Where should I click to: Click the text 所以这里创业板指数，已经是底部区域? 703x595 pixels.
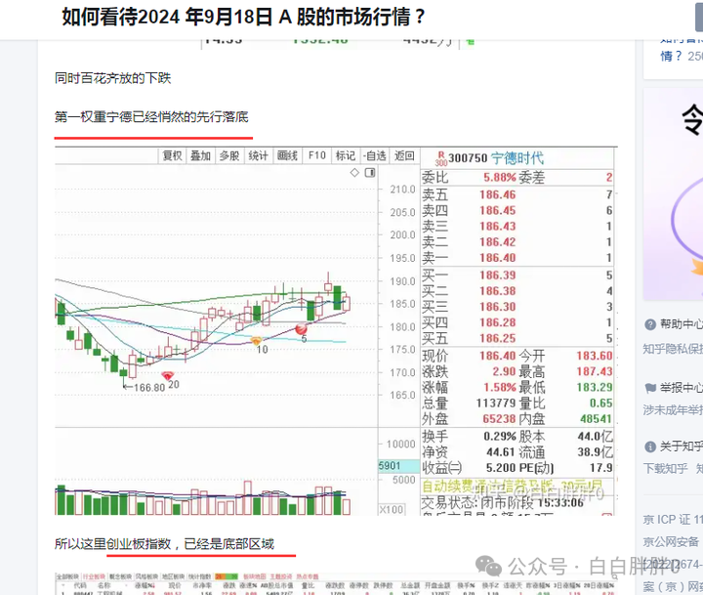[x=164, y=544]
